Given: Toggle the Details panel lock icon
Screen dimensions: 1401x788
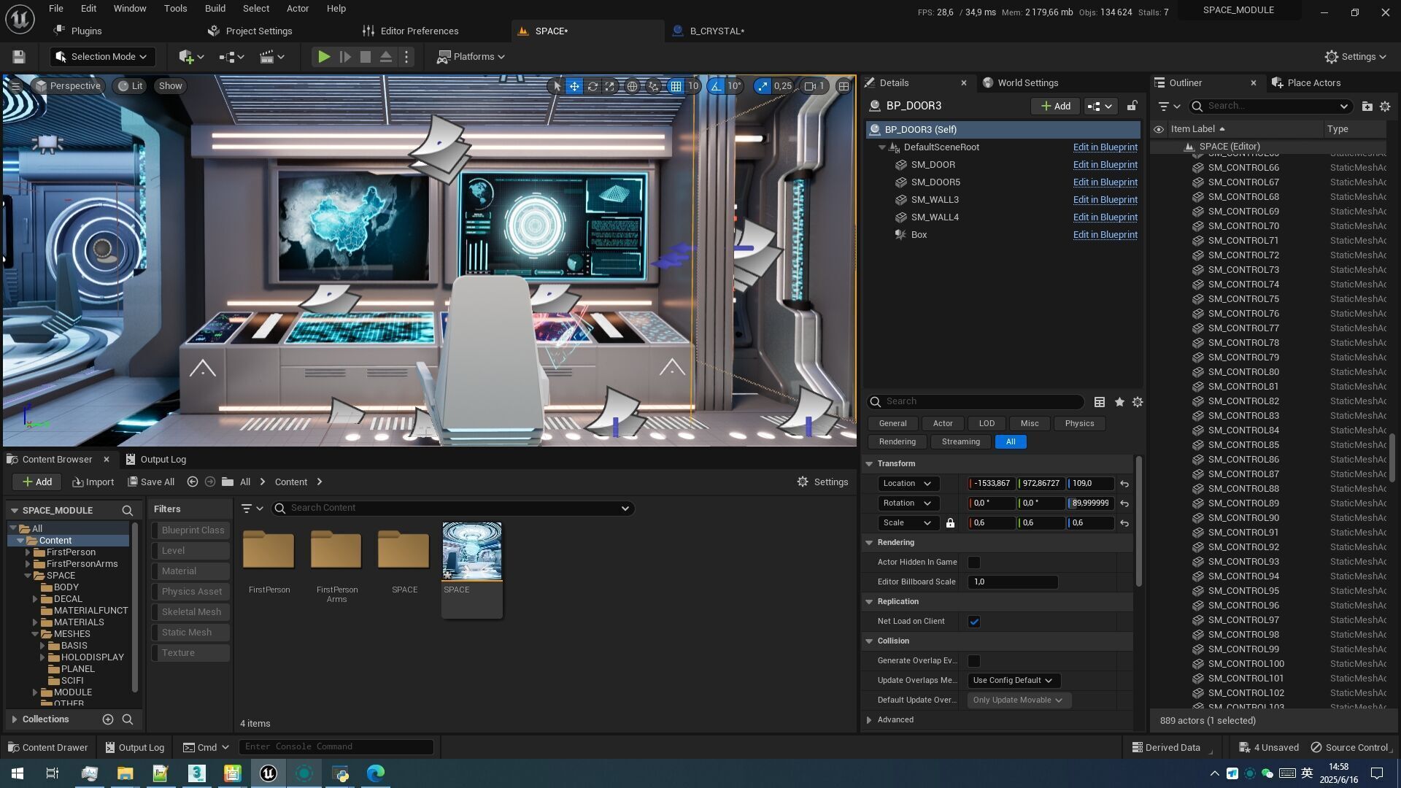Looking at the screenshot, I should click(x=1132, y=107).
